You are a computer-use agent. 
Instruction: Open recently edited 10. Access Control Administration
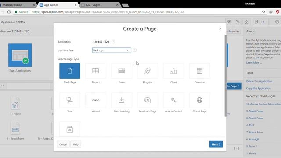[x=263, y=104]
